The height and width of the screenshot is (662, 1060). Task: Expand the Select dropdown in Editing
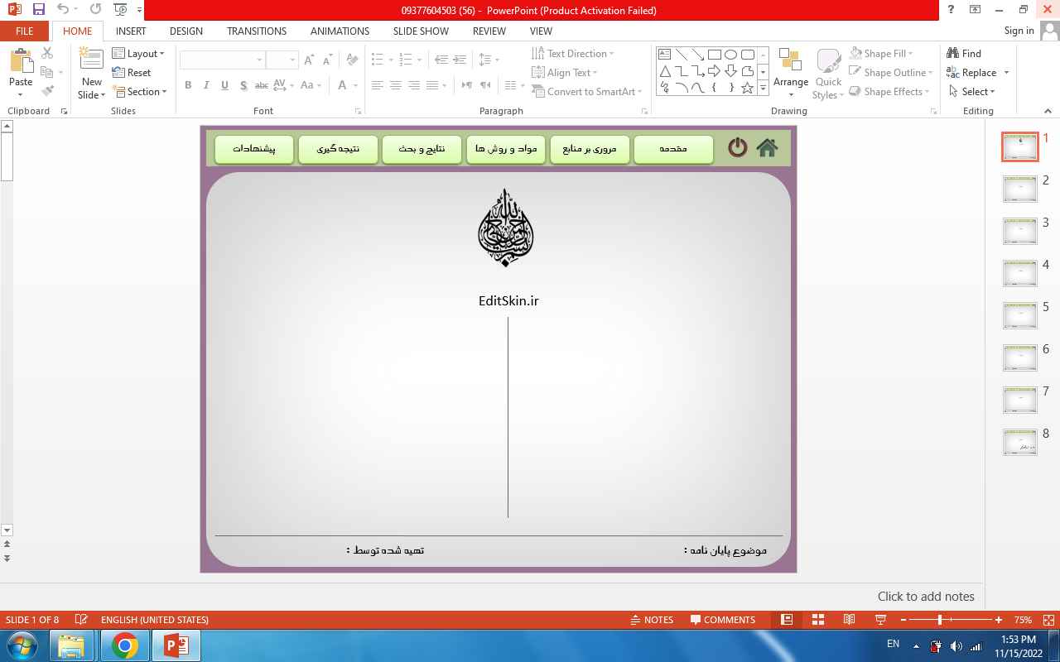[973, 91]
